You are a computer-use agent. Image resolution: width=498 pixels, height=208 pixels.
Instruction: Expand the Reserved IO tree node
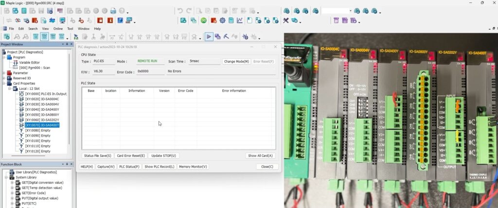tap(4, 78)
